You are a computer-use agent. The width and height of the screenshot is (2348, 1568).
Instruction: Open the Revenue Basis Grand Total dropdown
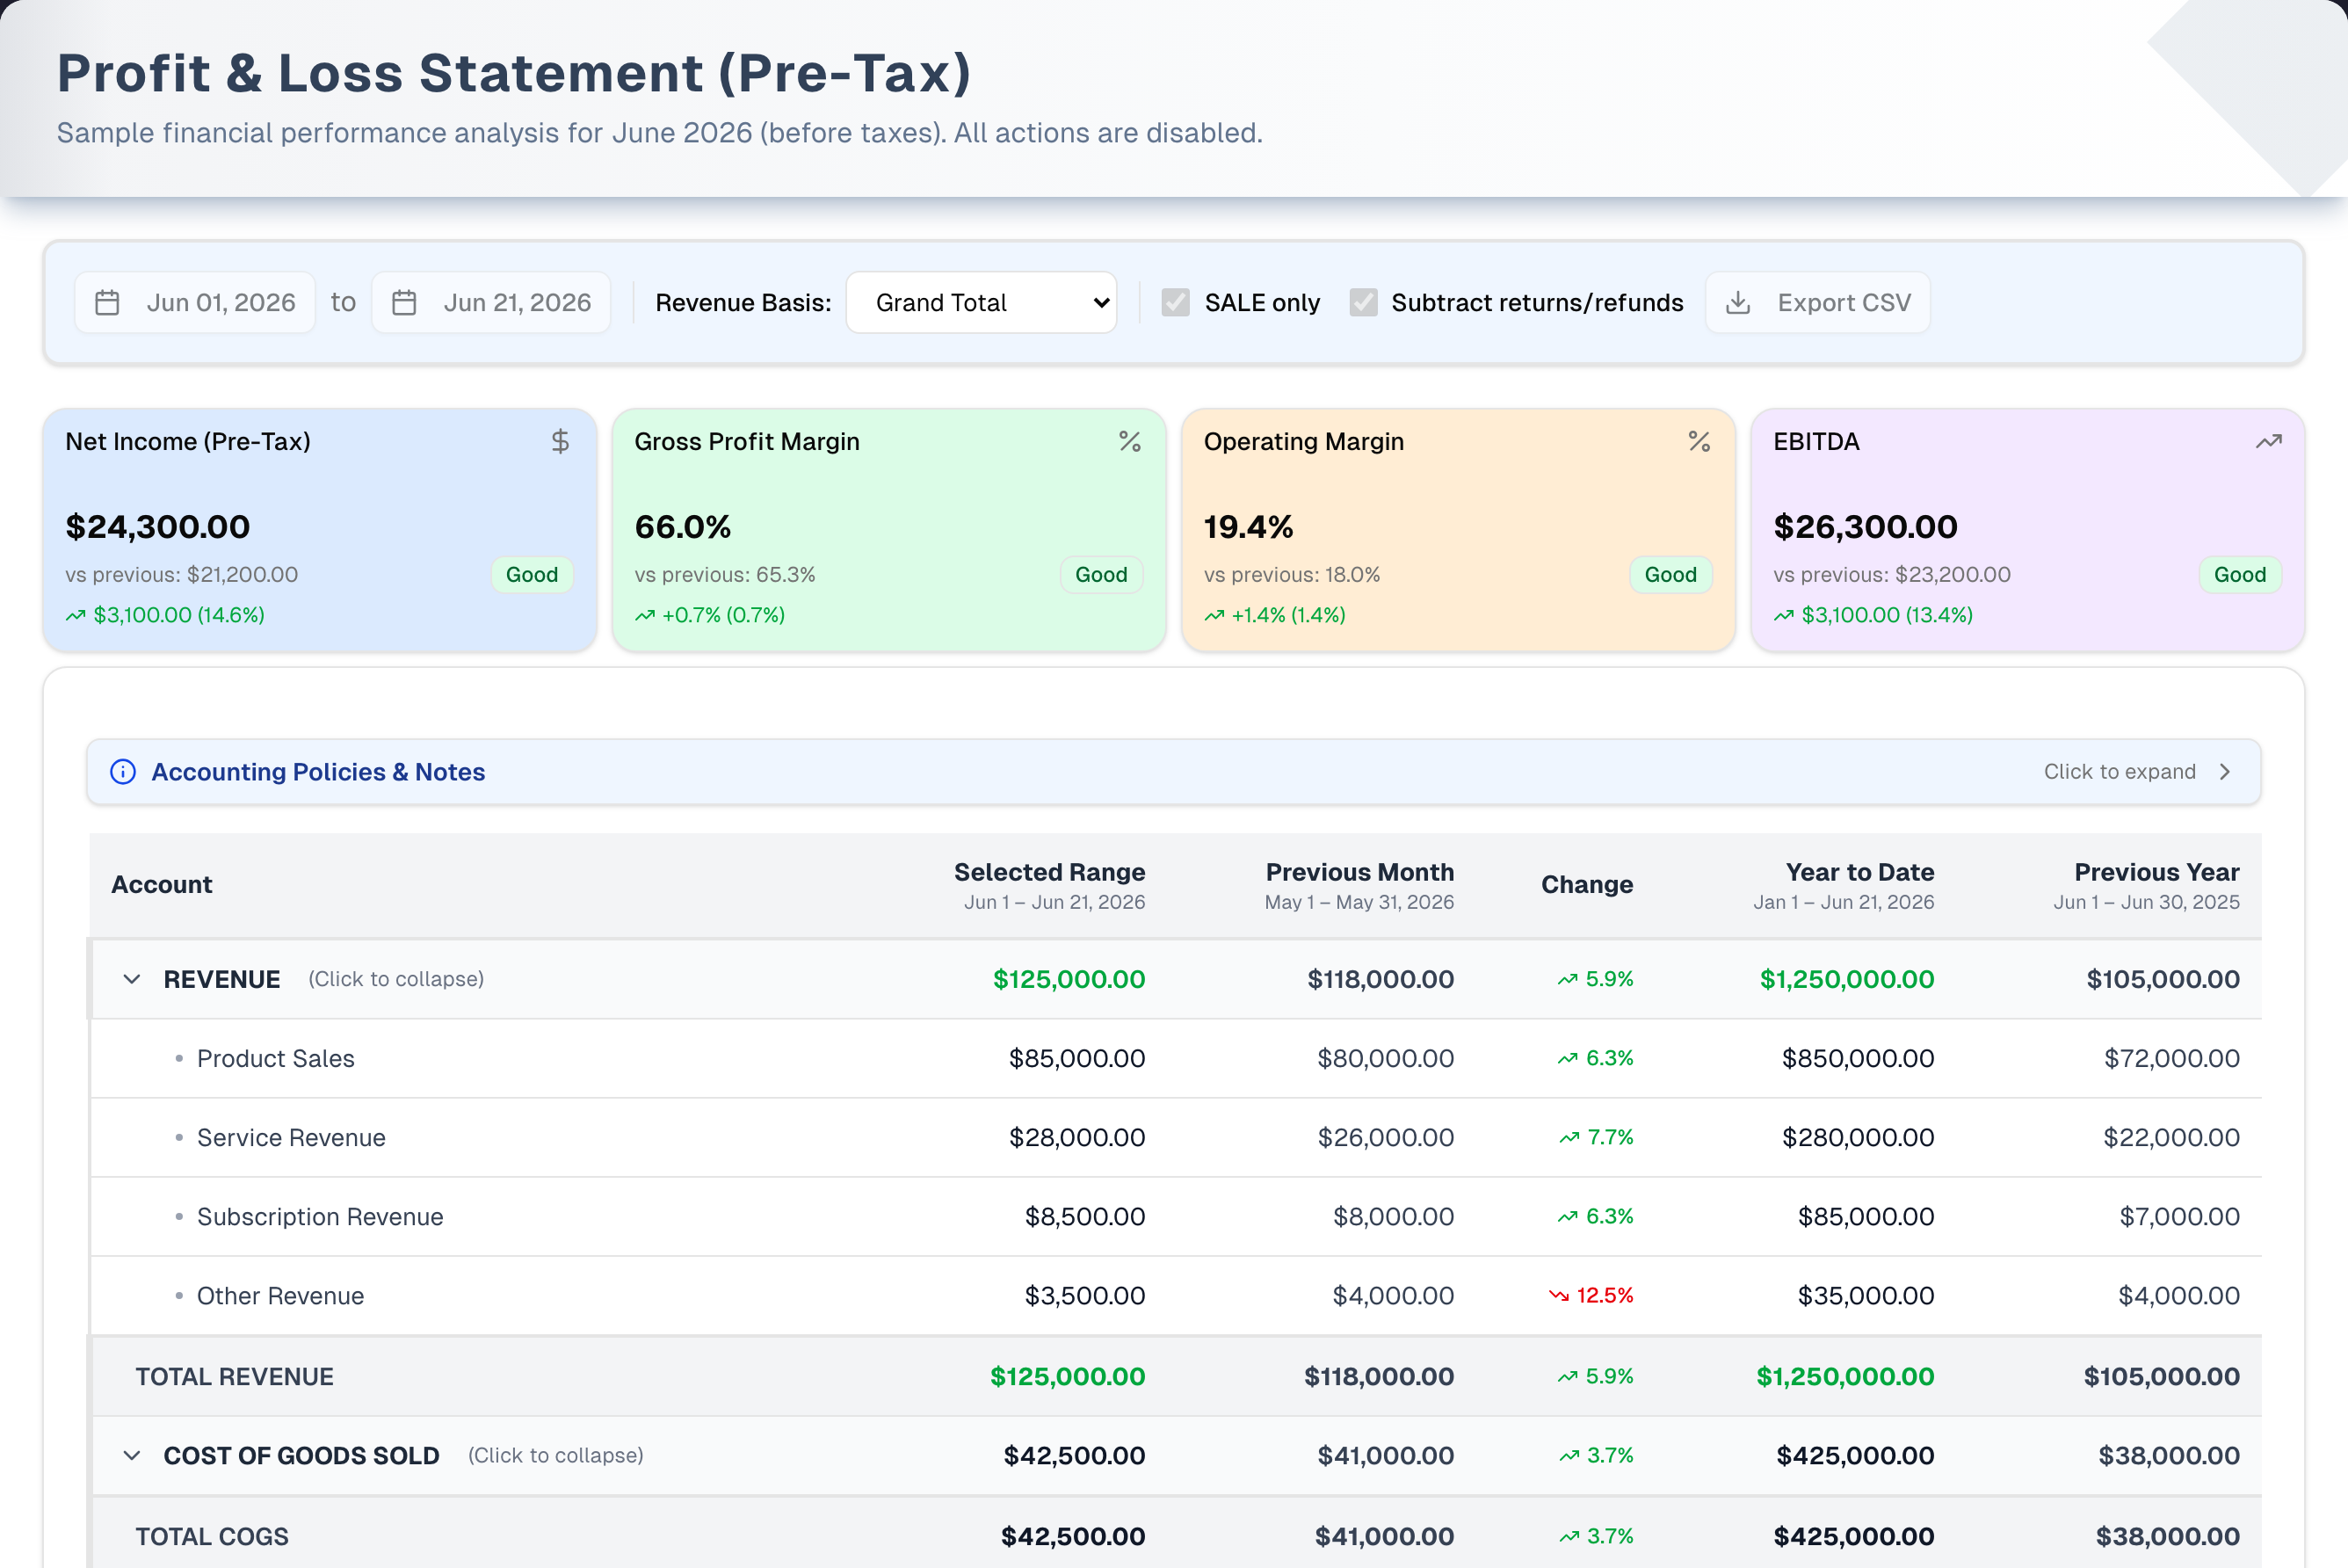click(x=981, y=302)
